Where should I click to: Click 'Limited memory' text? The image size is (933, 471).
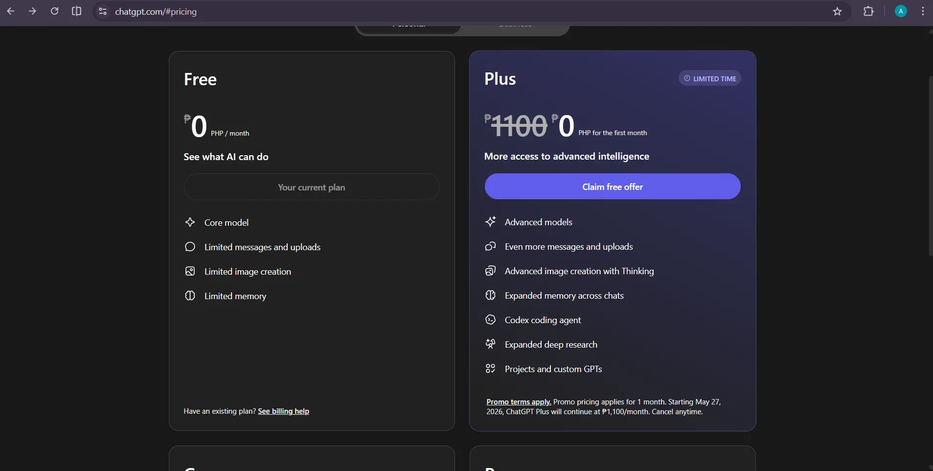(235, 296)
